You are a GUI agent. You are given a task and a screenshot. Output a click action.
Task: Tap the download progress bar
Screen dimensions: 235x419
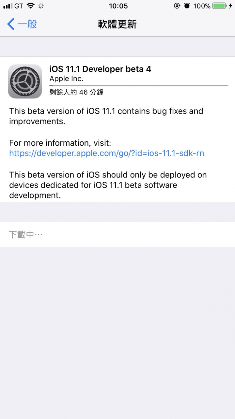[x=139, y=86]
